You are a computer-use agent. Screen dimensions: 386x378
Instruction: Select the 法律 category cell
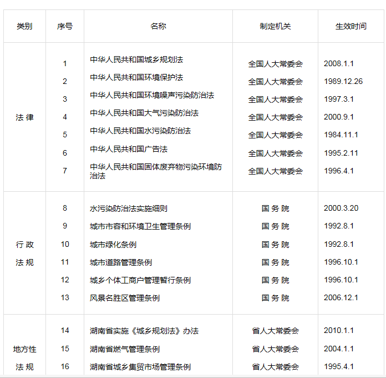click(x=24, y=117)
